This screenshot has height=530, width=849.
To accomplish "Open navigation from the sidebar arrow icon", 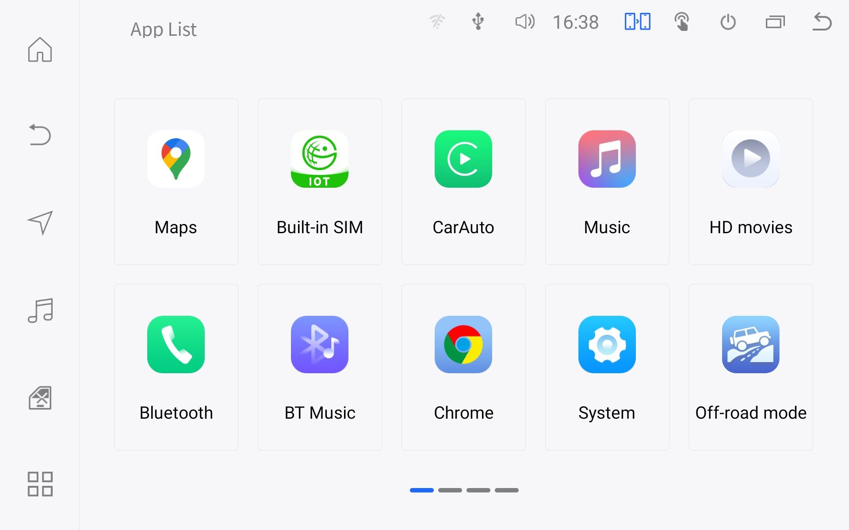I will [40, 222].
